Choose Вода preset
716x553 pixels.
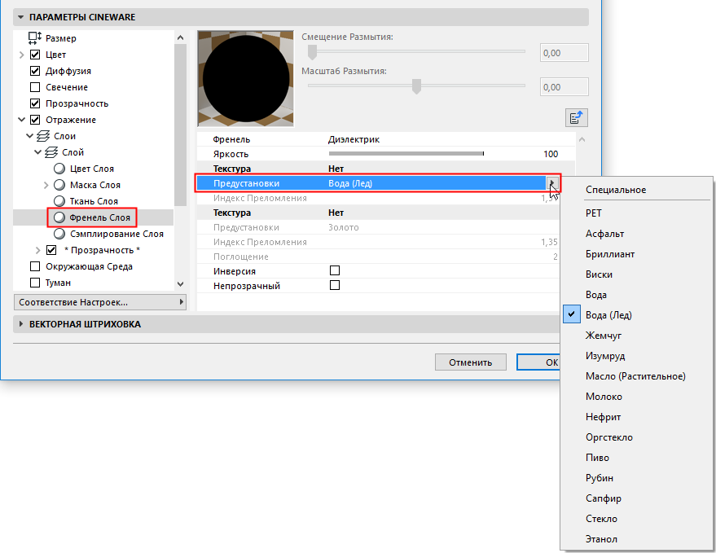click(x=596, y=295)
